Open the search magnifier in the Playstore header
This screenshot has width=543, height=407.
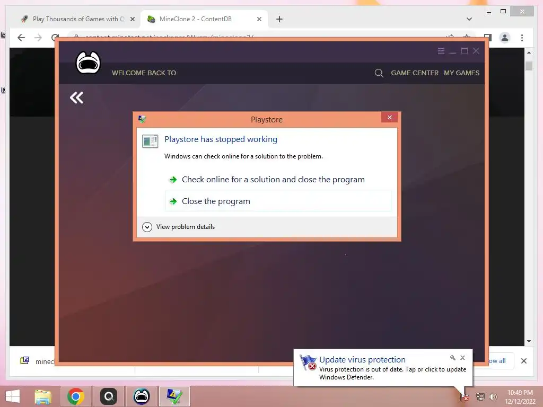379,73
